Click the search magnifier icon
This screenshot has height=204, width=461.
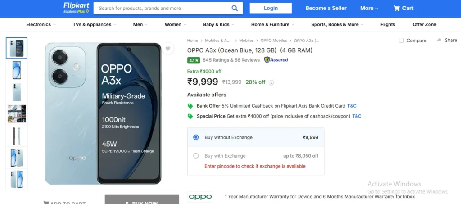click(234, 8)
